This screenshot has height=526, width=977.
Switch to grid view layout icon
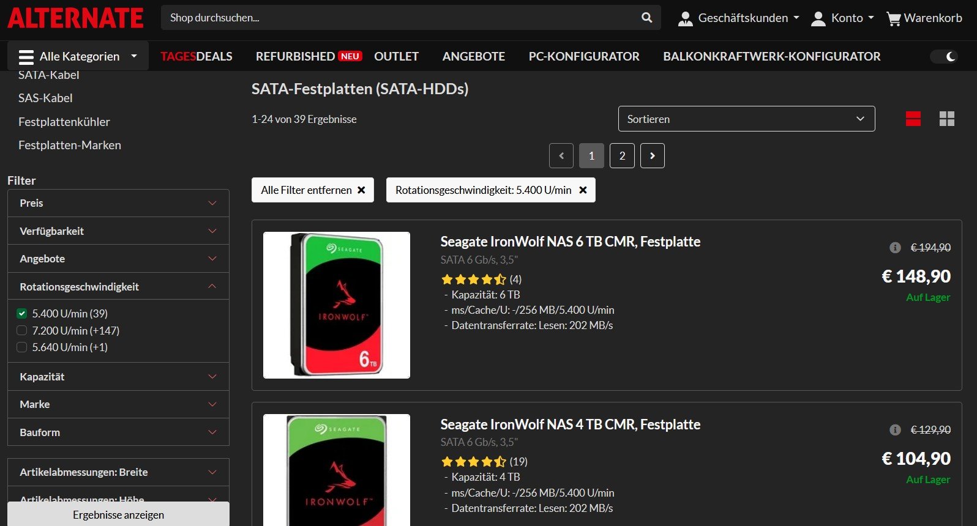click(x=947, y=119)
